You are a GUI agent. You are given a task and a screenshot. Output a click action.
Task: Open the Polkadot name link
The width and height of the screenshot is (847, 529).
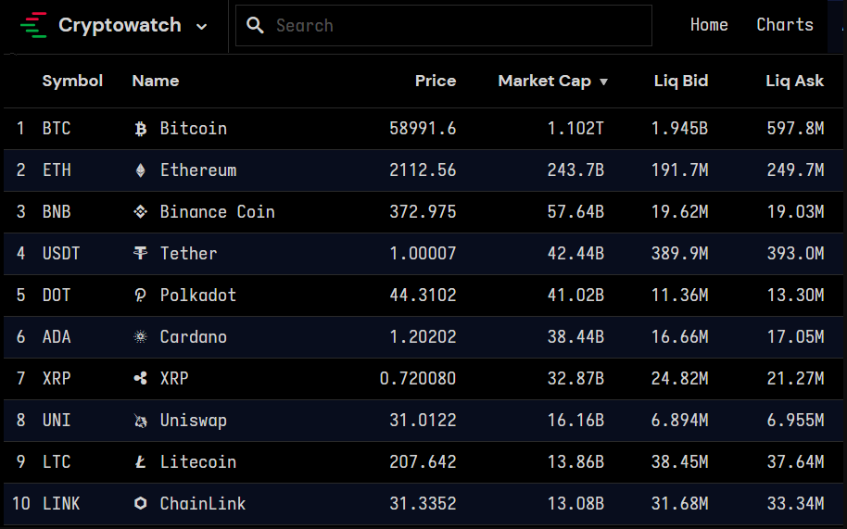pos(198,296)
